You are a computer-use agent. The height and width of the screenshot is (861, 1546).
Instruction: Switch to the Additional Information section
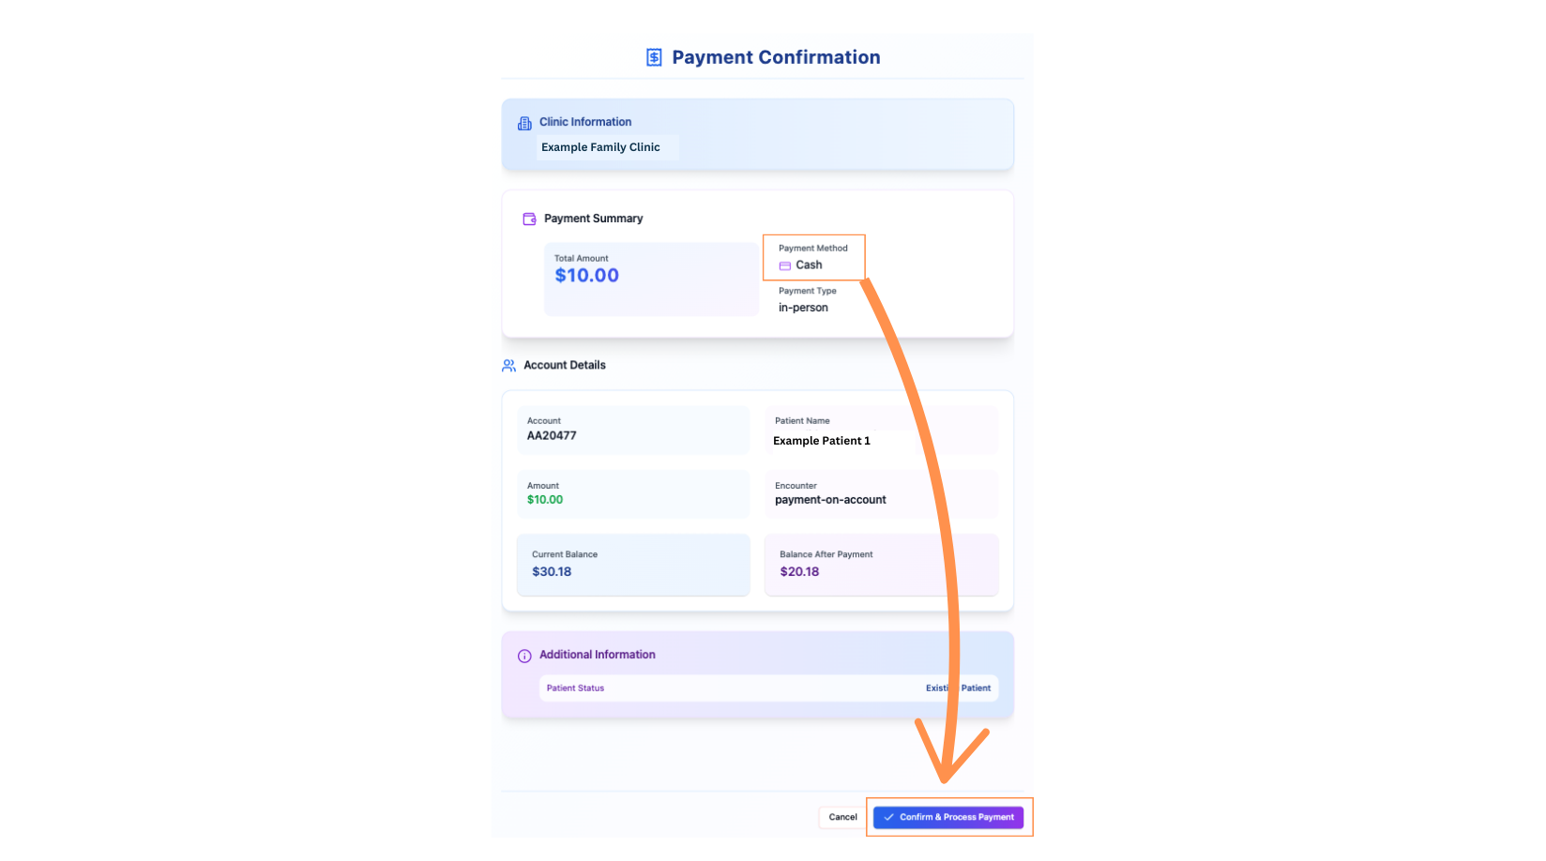coord(597,655)
